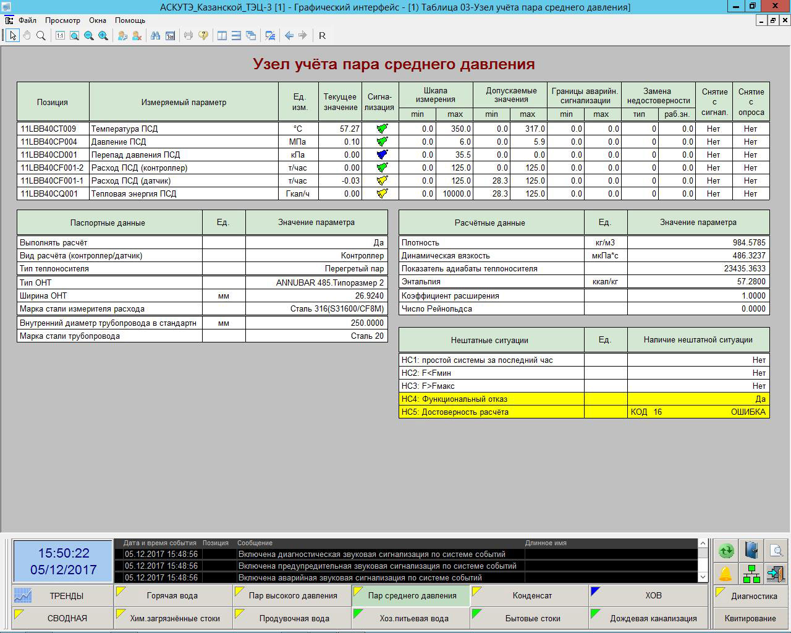The height and width of the screenshot is (633, 791).
Task: Zoom in with plus magnifier
Action: 103,35
